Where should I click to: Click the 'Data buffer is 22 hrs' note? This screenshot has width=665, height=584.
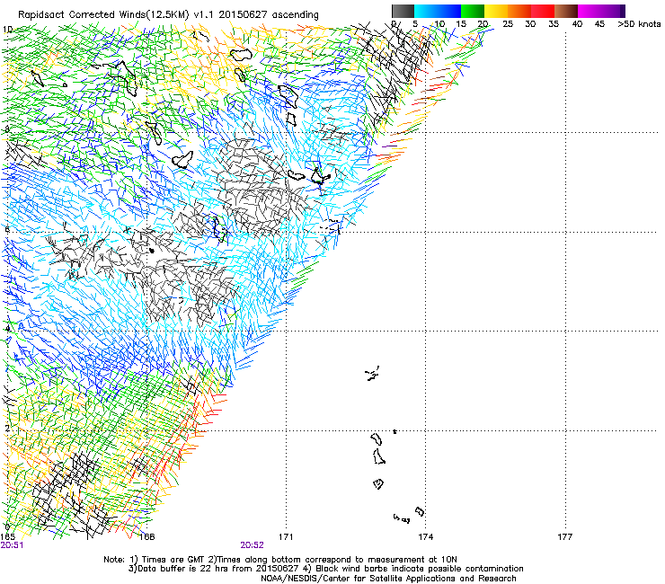pos(325,569)
